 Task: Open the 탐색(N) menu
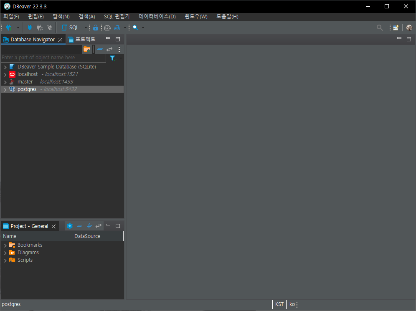61,16
